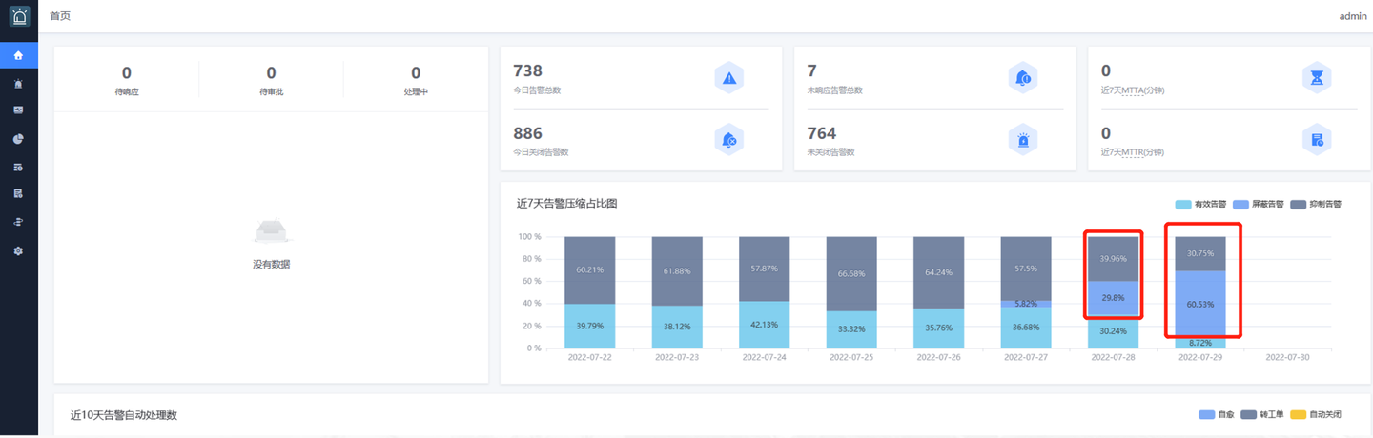
Task: Click the empty inbox no-data icon
Action: point(272,231)
